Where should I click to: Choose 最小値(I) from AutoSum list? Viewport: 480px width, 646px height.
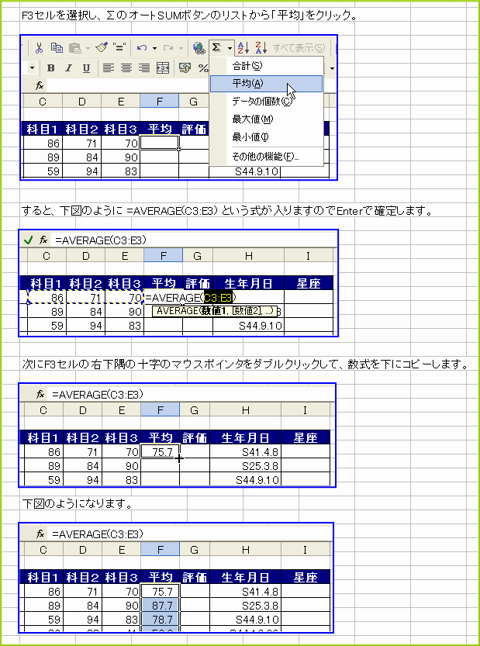266,136
